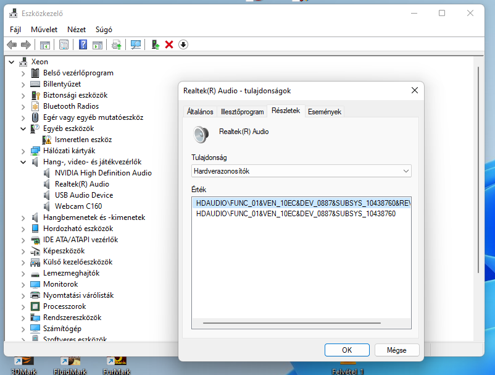Click the Monitorok display icon
The image size is (495, 375).
(x=35, y=284)
